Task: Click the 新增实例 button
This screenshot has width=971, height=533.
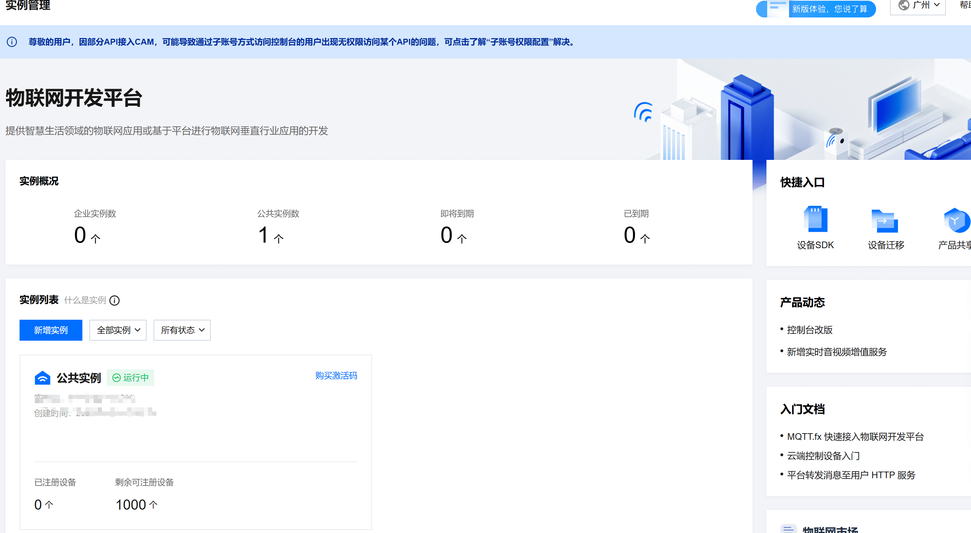Action: tap(51, 330)
